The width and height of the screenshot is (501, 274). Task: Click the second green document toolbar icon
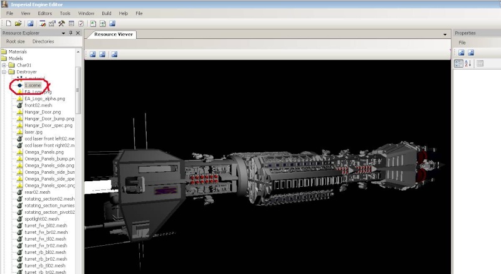coord(103,23)
